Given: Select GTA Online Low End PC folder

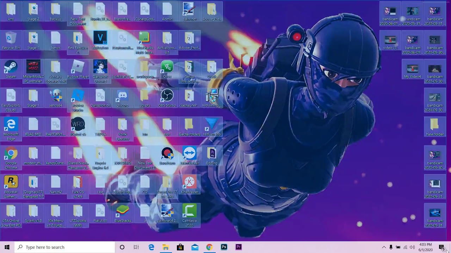Looking at the screenshot, I should point(11,216).
